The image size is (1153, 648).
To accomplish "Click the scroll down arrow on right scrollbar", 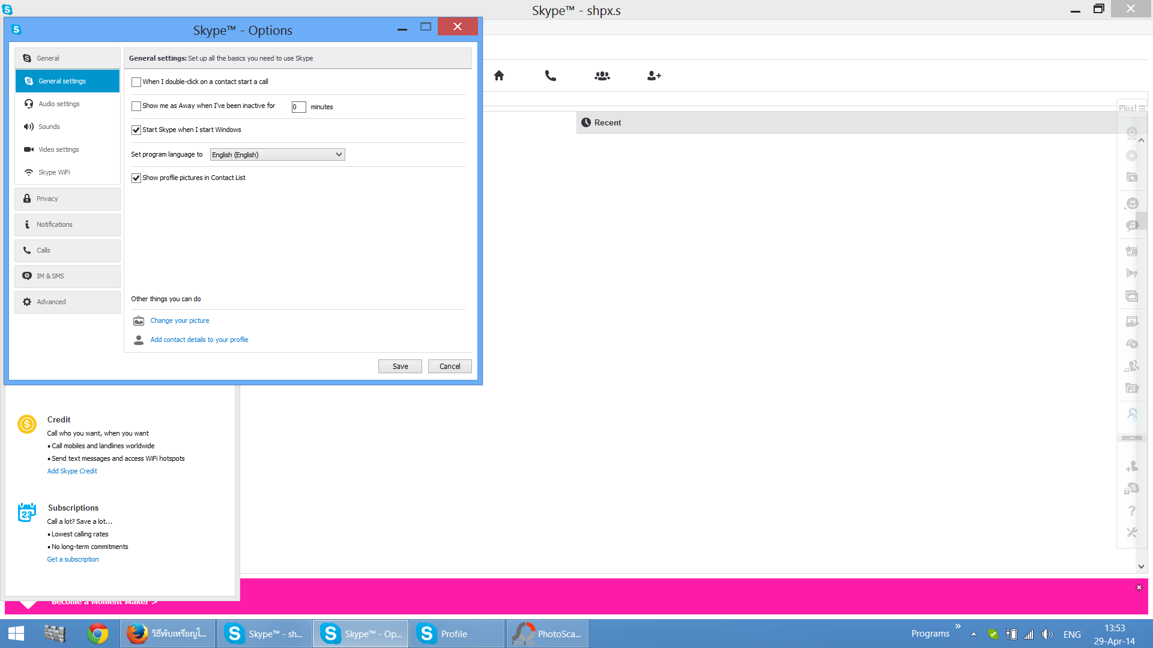I will (1141, 566).
